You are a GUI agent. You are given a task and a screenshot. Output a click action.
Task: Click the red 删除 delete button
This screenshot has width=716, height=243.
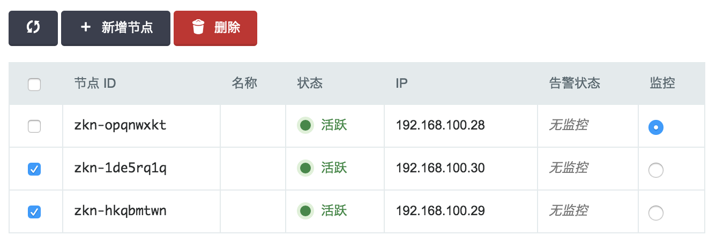[x=215, y=28]
